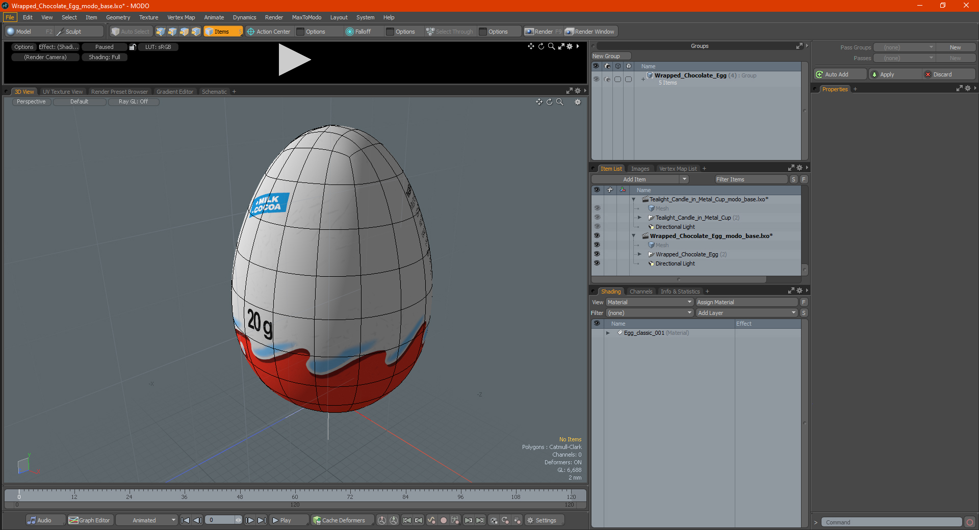Click the record keyframe circle icon

[444, 520]
